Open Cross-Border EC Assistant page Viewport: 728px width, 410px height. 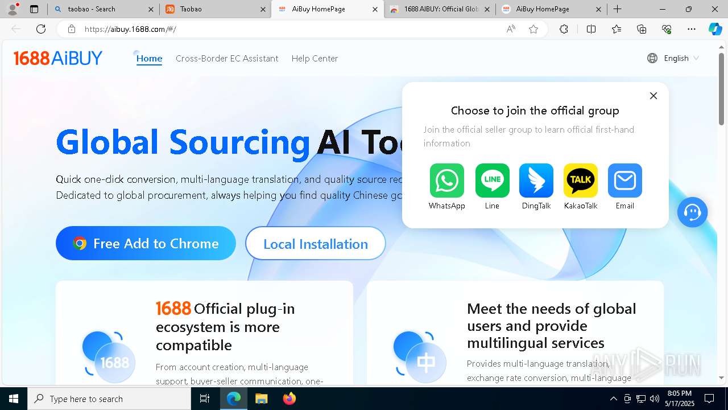point(227,58)
